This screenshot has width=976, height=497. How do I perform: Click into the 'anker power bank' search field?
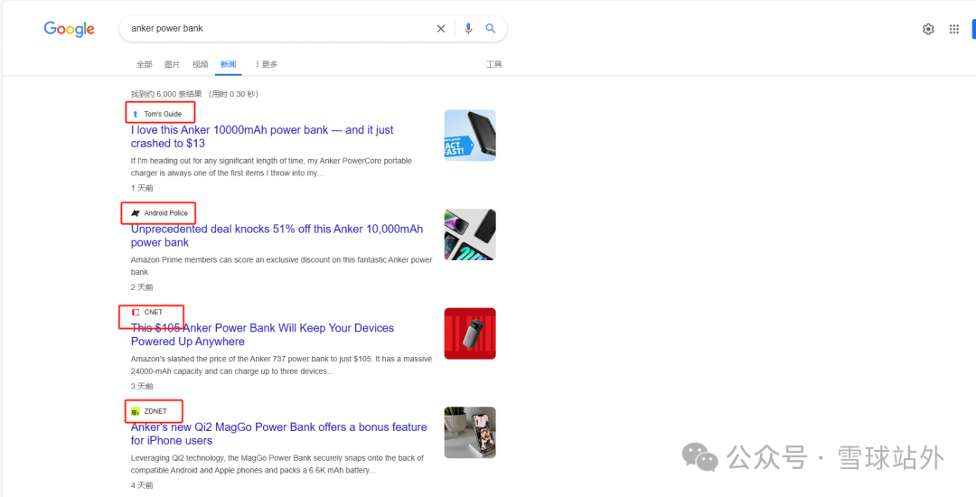point(271,29)
